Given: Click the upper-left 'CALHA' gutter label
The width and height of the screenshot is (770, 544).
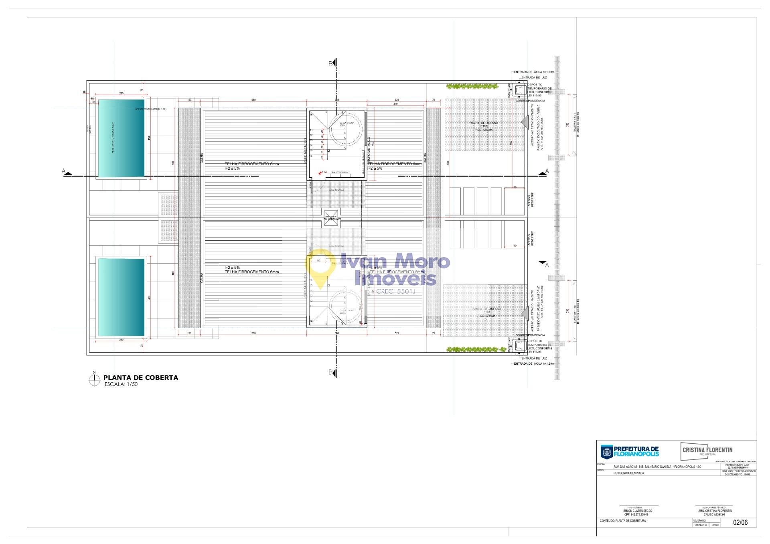Looking at the screenshot, I should point(202,158).
